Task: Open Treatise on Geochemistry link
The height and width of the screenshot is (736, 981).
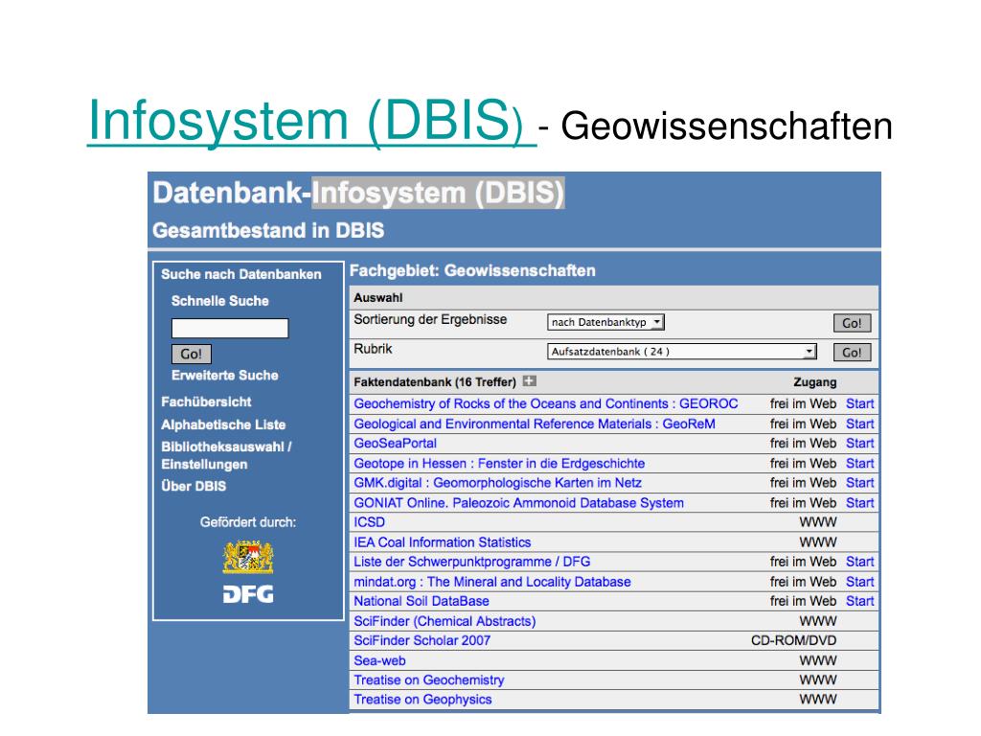Action: 428,679
